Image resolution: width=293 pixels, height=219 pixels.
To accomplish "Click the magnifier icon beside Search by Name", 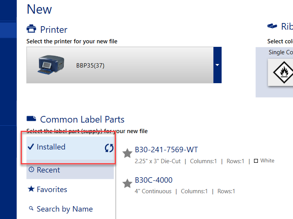I will click(x=31, y=209).
